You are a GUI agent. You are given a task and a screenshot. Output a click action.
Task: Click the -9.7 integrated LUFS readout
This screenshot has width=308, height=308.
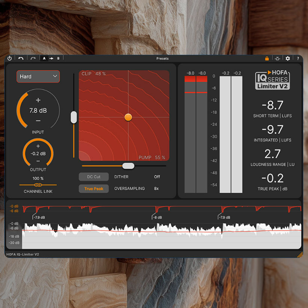click(272, 130)
